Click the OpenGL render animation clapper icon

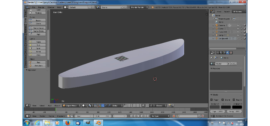(172, 106)
